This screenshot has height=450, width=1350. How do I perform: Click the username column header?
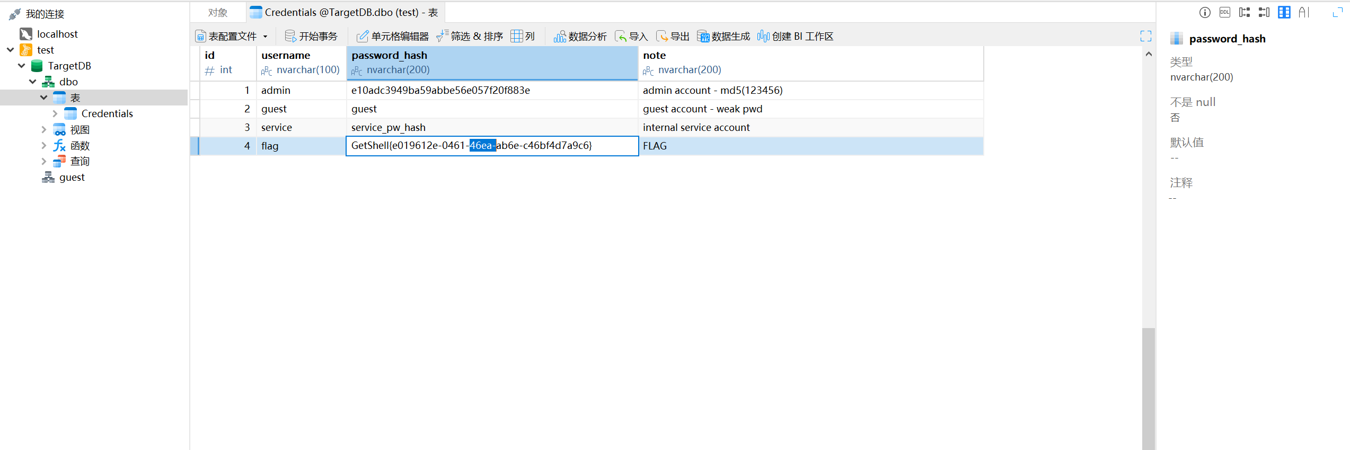coord(302,63)
